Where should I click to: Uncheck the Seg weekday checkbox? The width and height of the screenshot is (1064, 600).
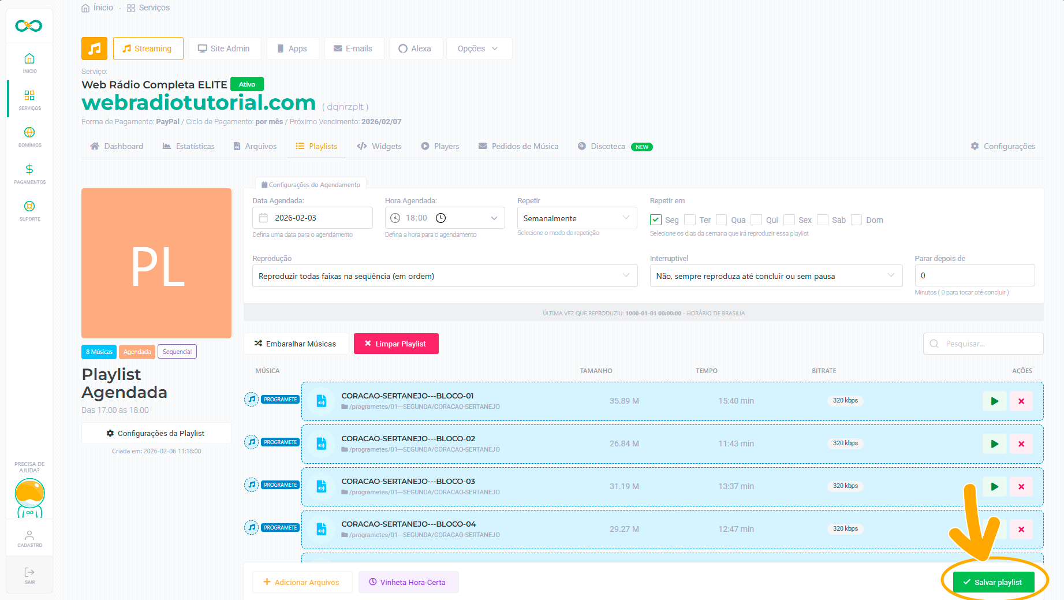[x=656, y=220]
